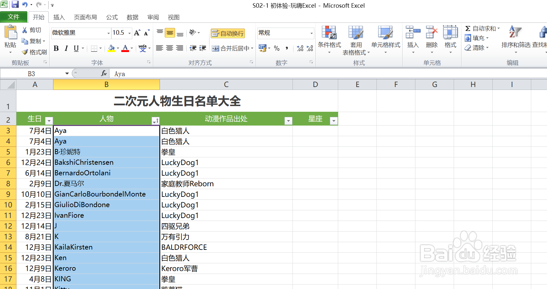Decrease decimal places

(x=310, y=48)
